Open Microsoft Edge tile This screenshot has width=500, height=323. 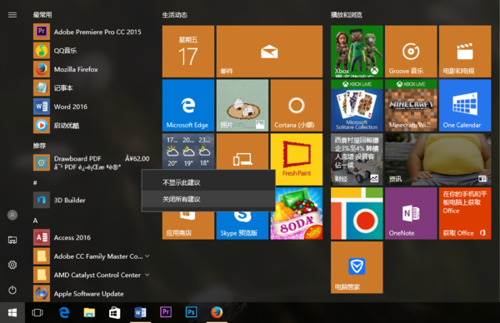[x=188, y=106]
